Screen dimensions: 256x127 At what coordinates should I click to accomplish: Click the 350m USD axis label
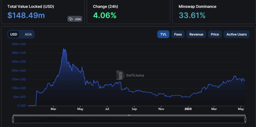coord(18,44)
